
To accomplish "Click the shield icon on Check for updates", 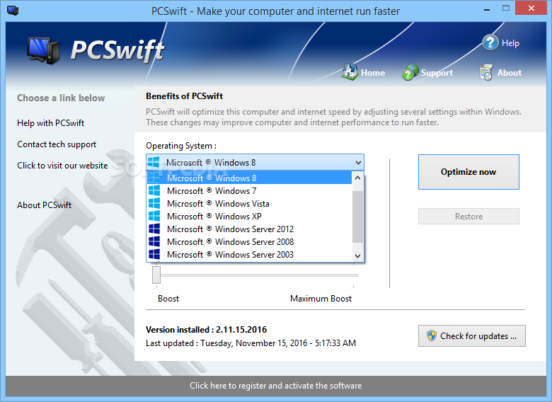I will coord(431,335).
